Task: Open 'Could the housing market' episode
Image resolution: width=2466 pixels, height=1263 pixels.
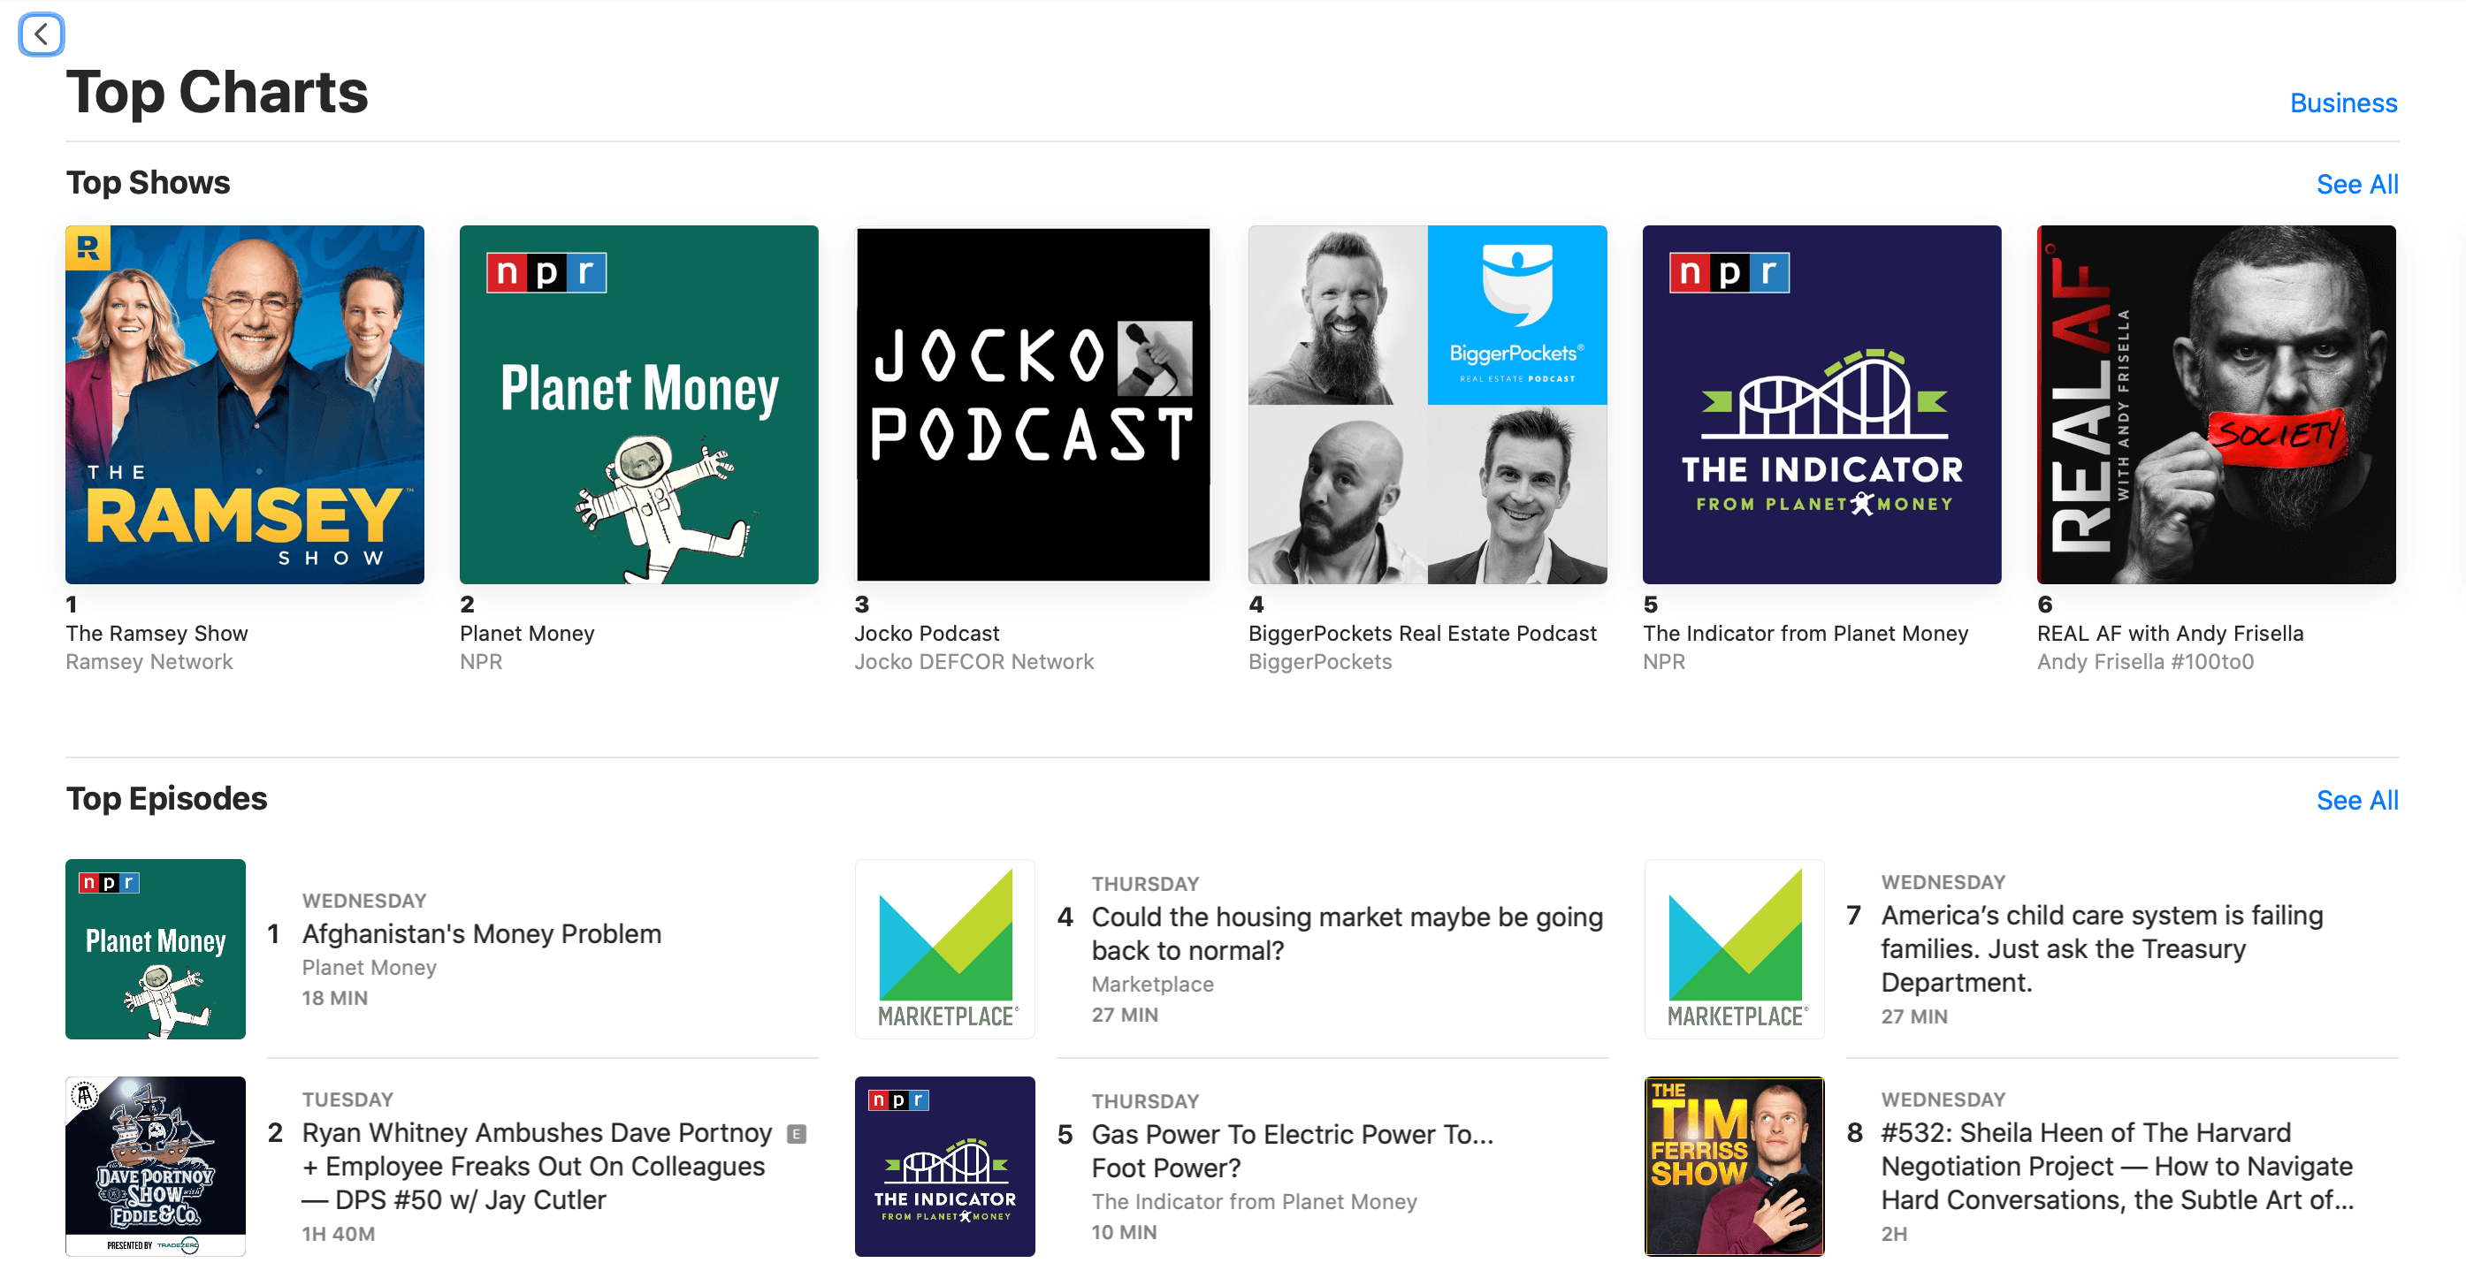Action: (1347, 933)
